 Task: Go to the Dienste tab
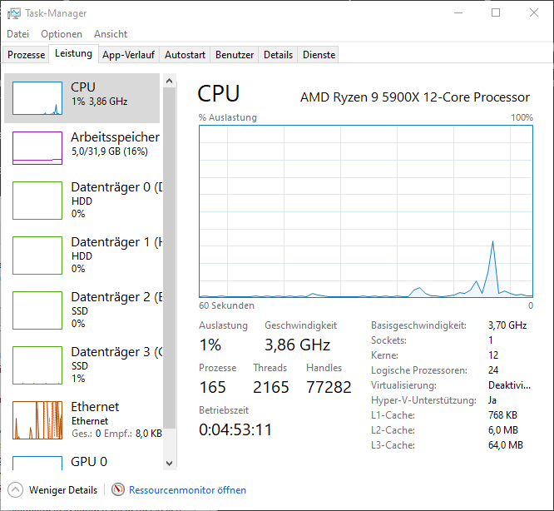pos(319,55)
